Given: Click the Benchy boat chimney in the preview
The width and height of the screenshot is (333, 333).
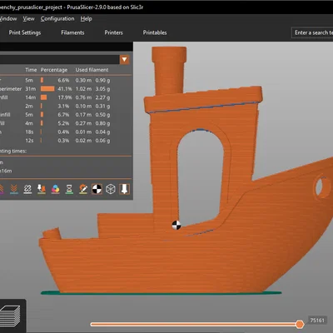Looking at the screenshot, I should point(169,71).
